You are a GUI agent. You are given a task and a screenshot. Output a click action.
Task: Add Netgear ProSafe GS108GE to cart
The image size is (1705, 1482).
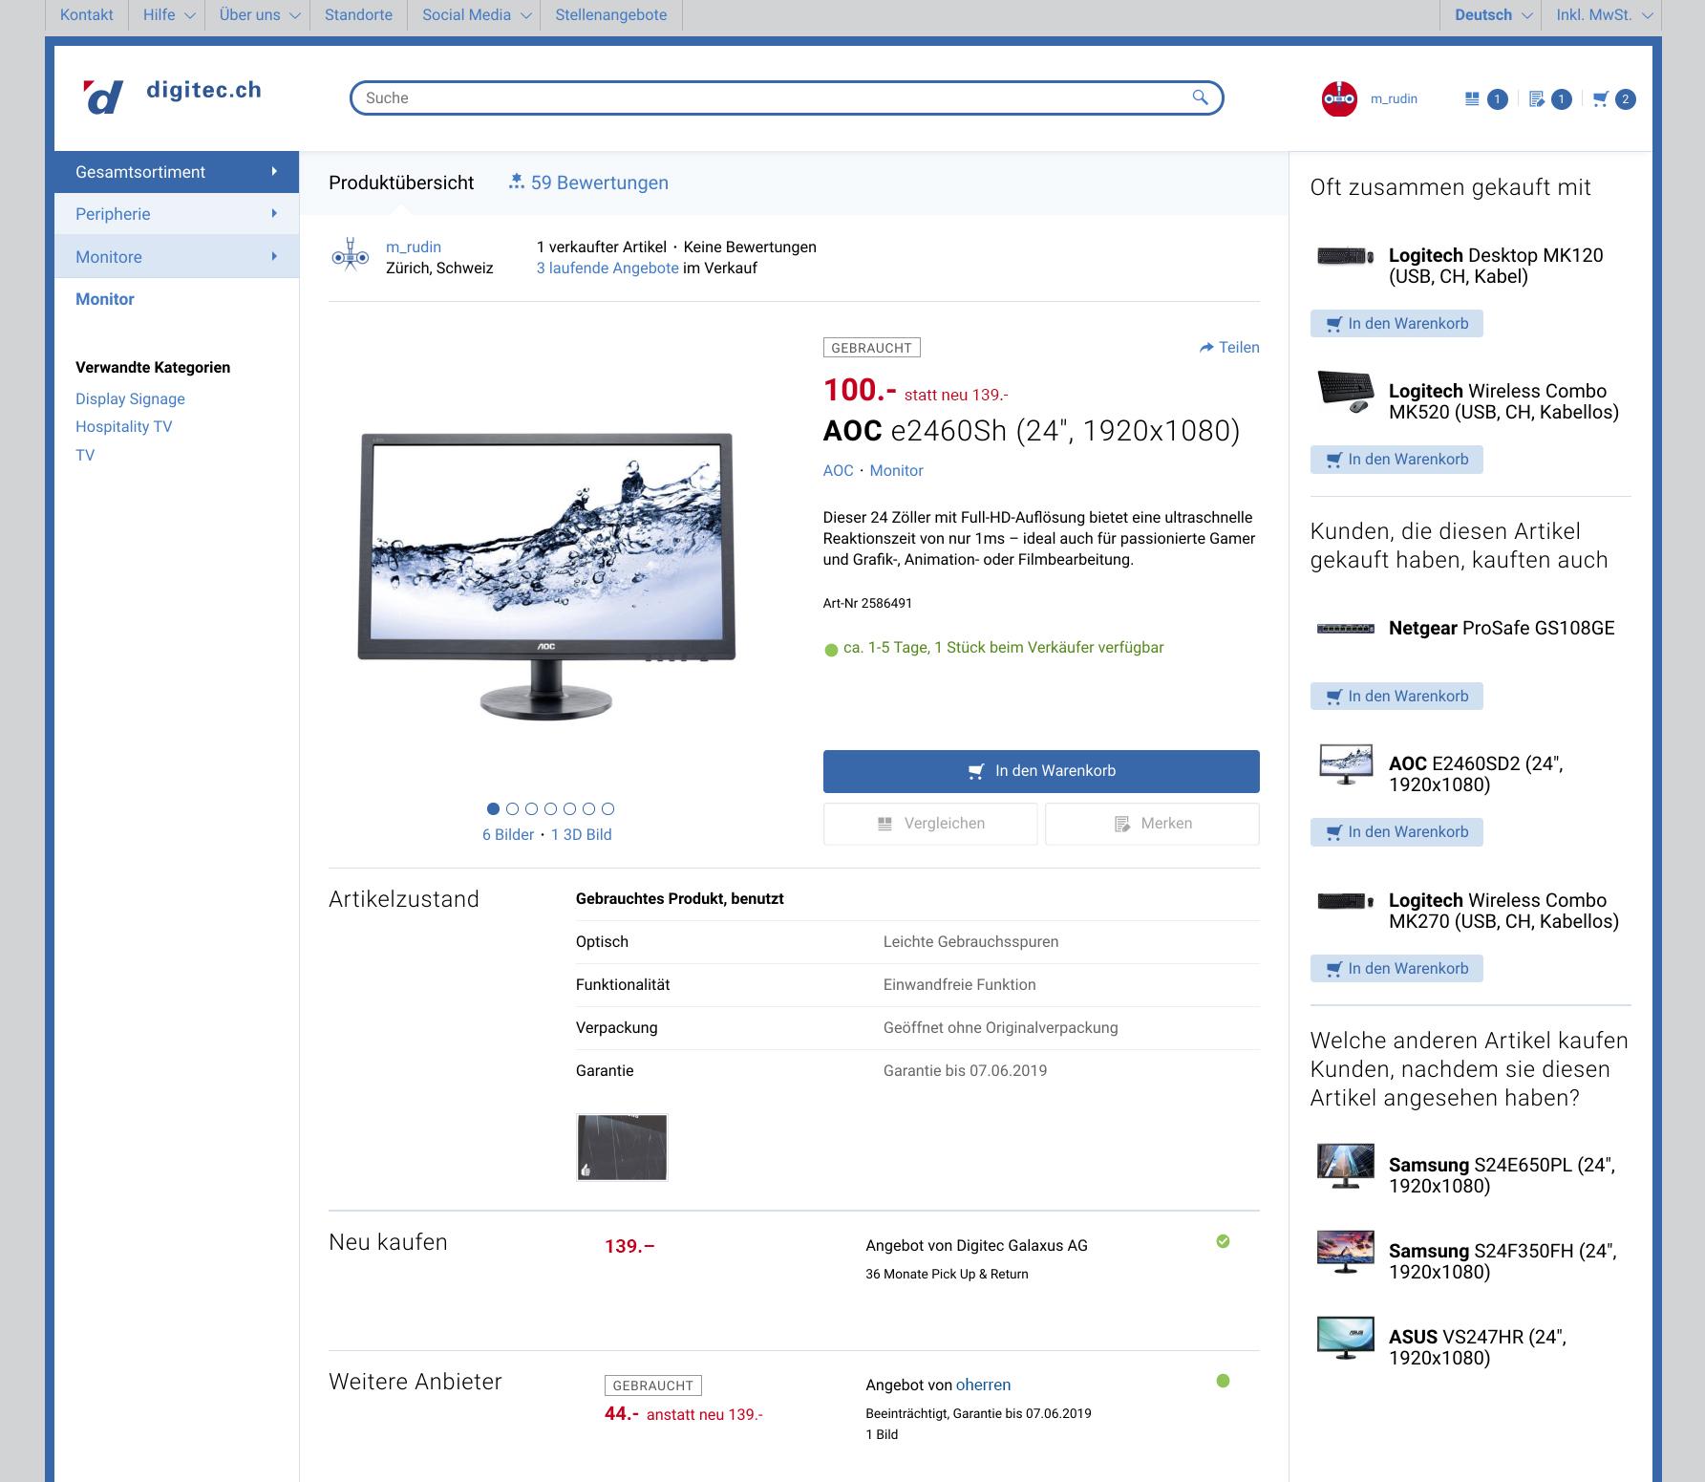coord(1396,696)
